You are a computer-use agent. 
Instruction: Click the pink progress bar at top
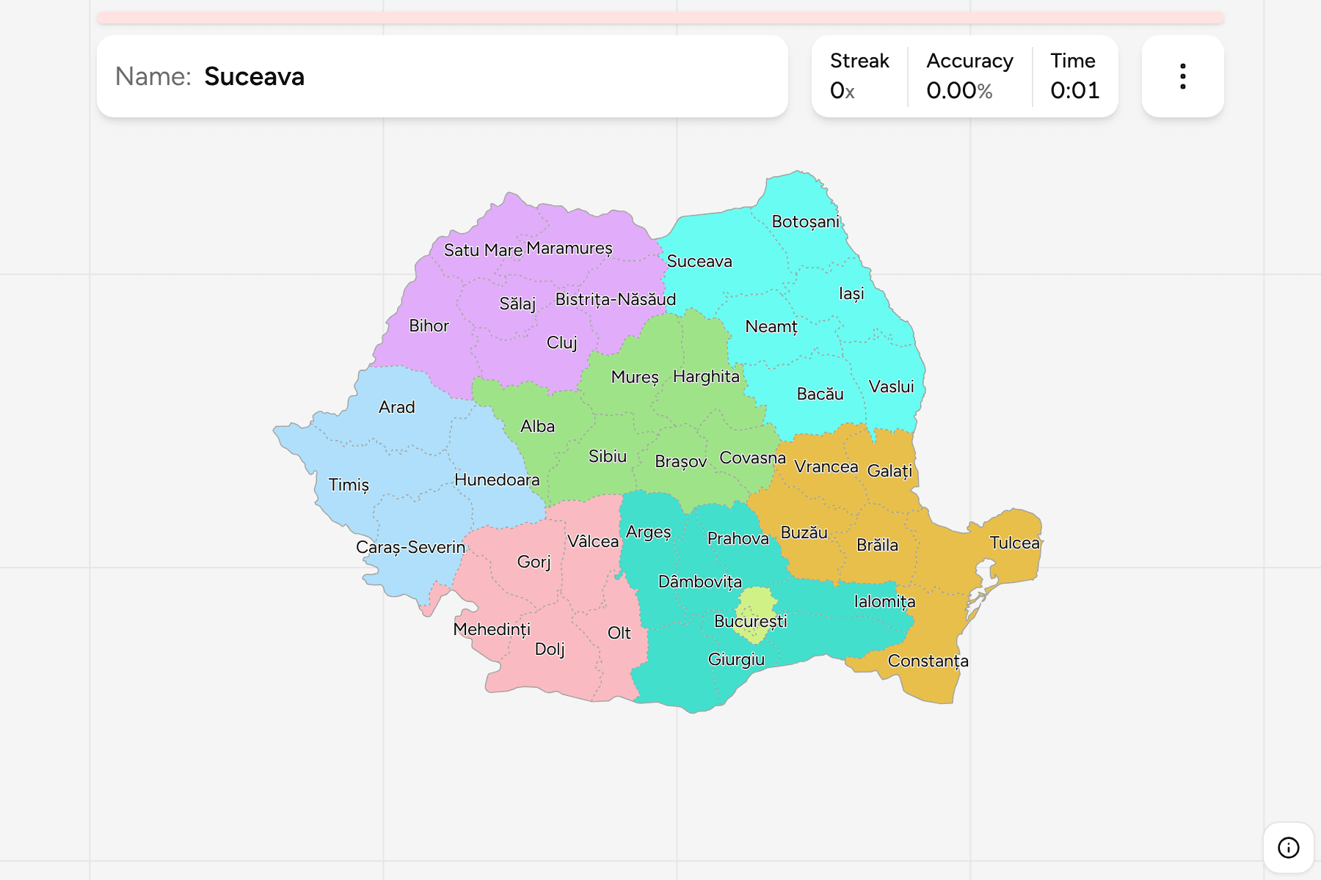pos(660,18)
